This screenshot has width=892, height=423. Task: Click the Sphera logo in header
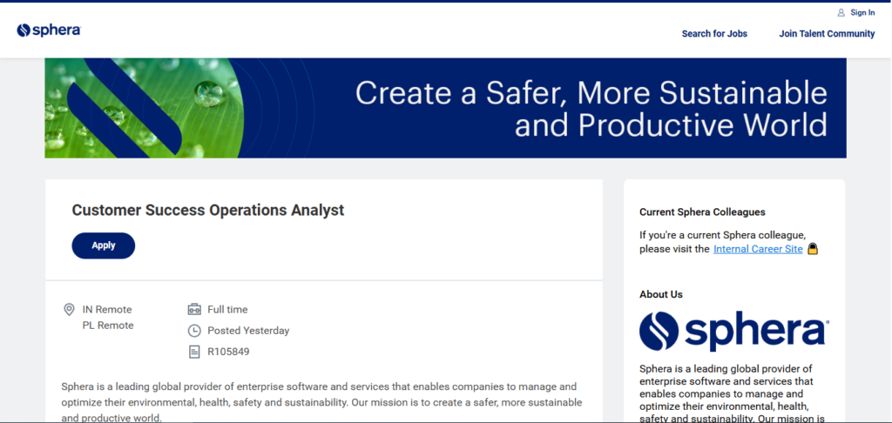(49, 30)
